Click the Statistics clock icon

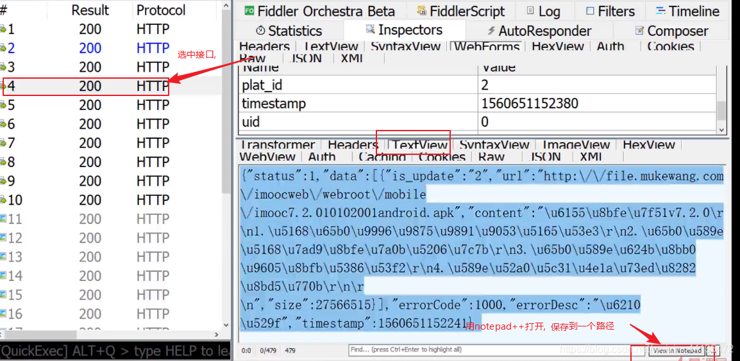[260, 31]
